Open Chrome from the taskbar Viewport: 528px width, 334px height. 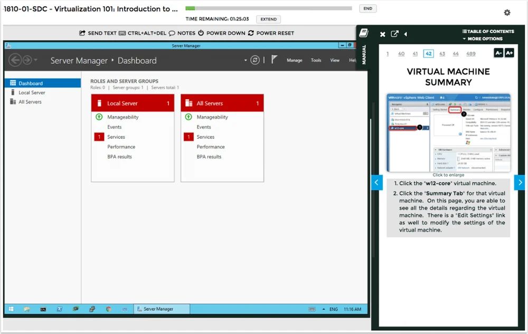click(x=108, y=309)
